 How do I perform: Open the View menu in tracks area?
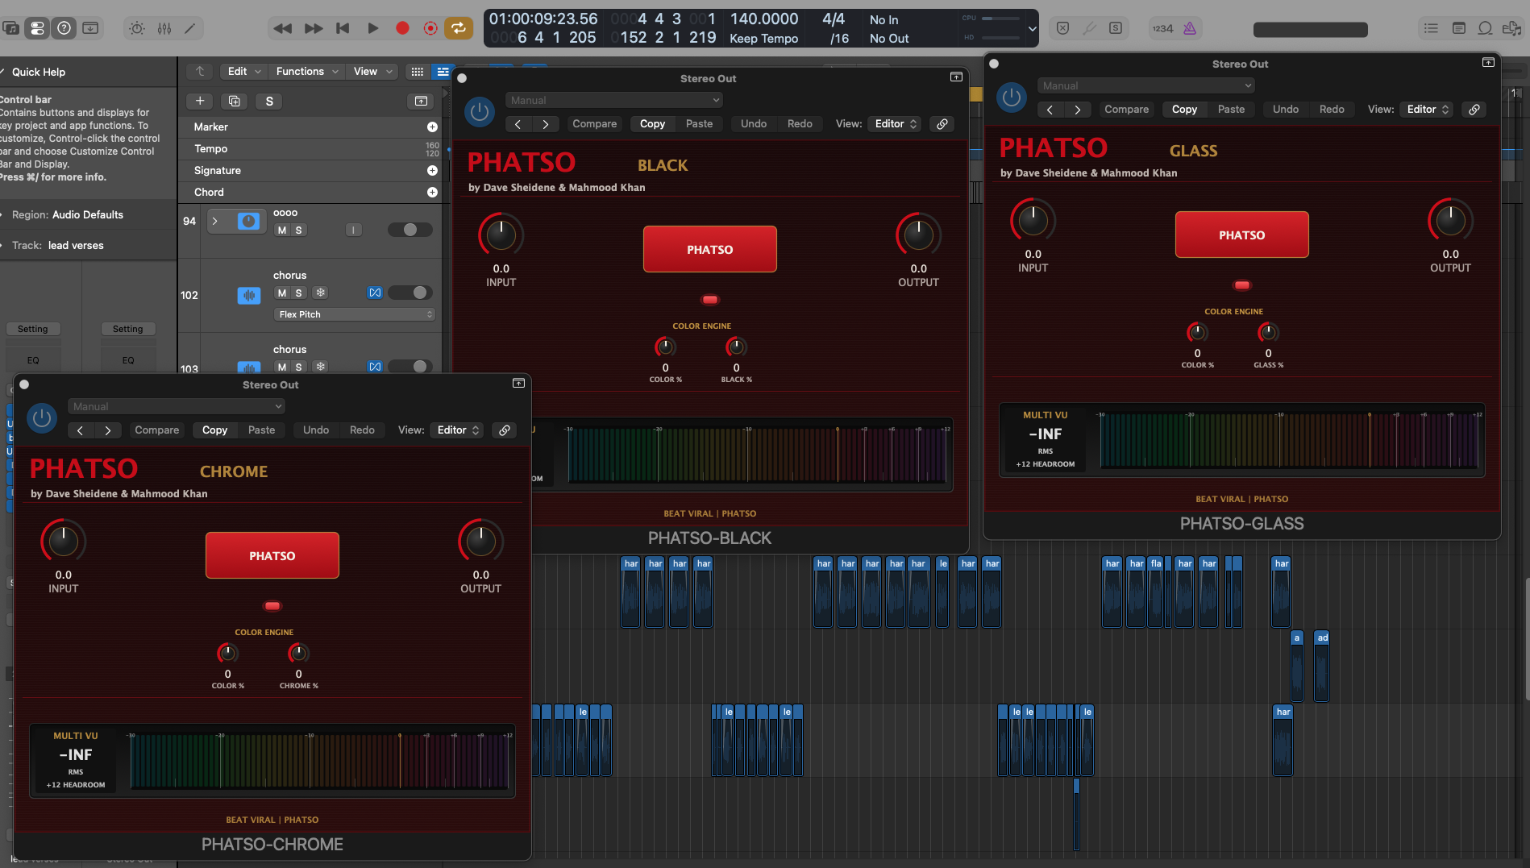[x=372, y=71]
